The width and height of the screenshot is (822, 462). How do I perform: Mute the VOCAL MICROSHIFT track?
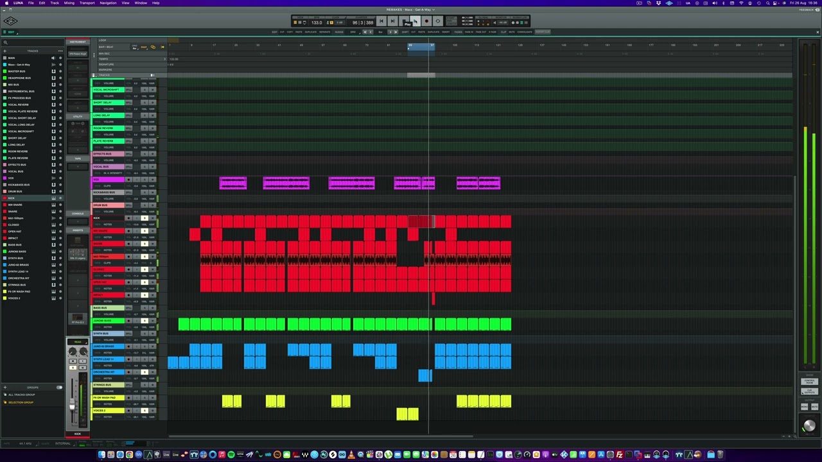153,90
